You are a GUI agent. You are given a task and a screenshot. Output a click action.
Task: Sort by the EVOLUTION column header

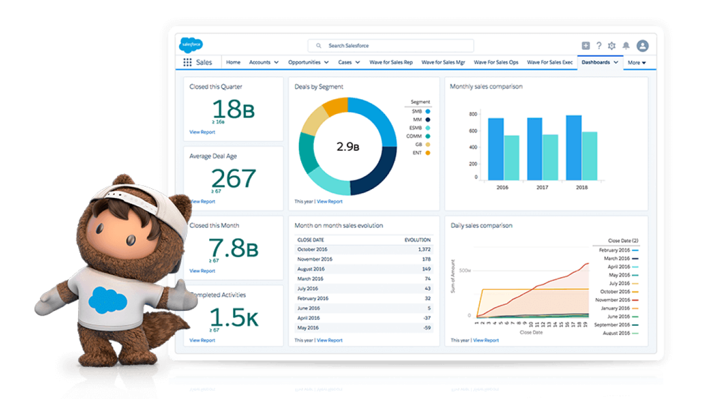418,240
